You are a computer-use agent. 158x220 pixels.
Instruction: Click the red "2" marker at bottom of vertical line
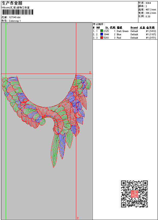point(78,218)
